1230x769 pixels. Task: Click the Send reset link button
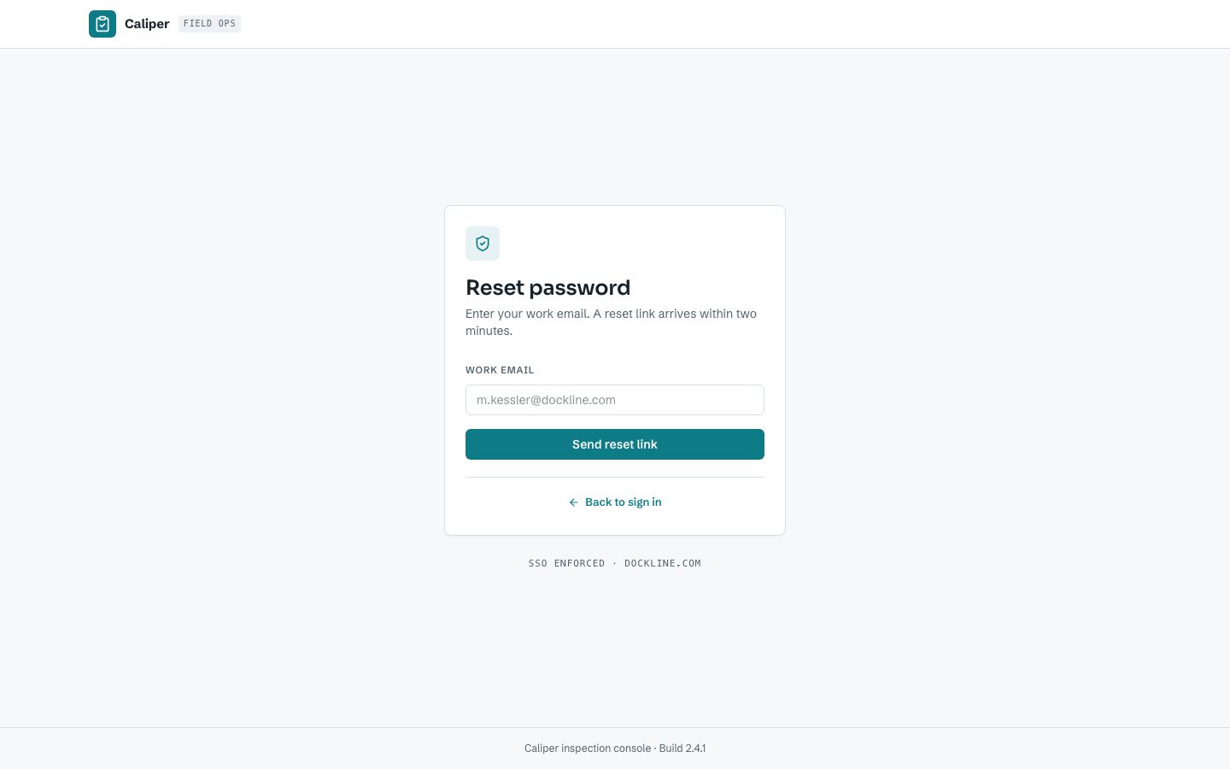click(615, 444)
